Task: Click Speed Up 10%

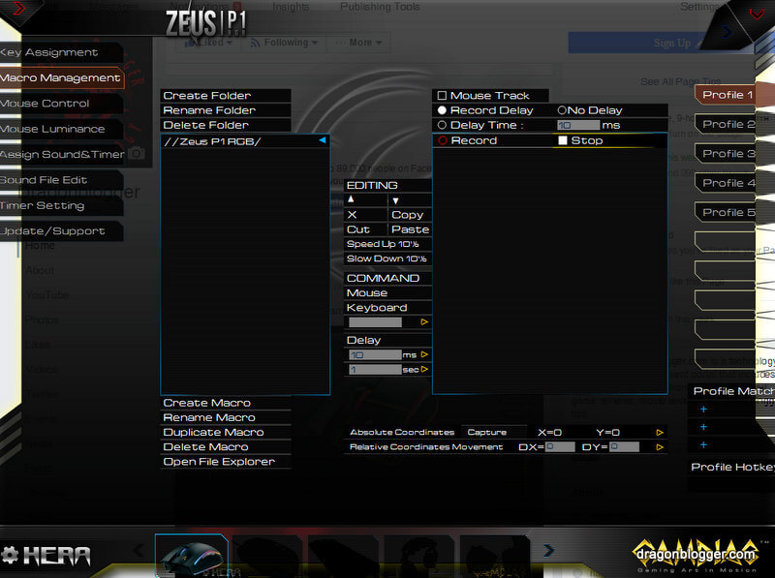Action: 387,244
